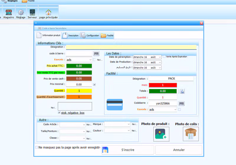Expand the Marque dropdown
Image resolution: width=236 pixels, height=165 pixels.
129,124
